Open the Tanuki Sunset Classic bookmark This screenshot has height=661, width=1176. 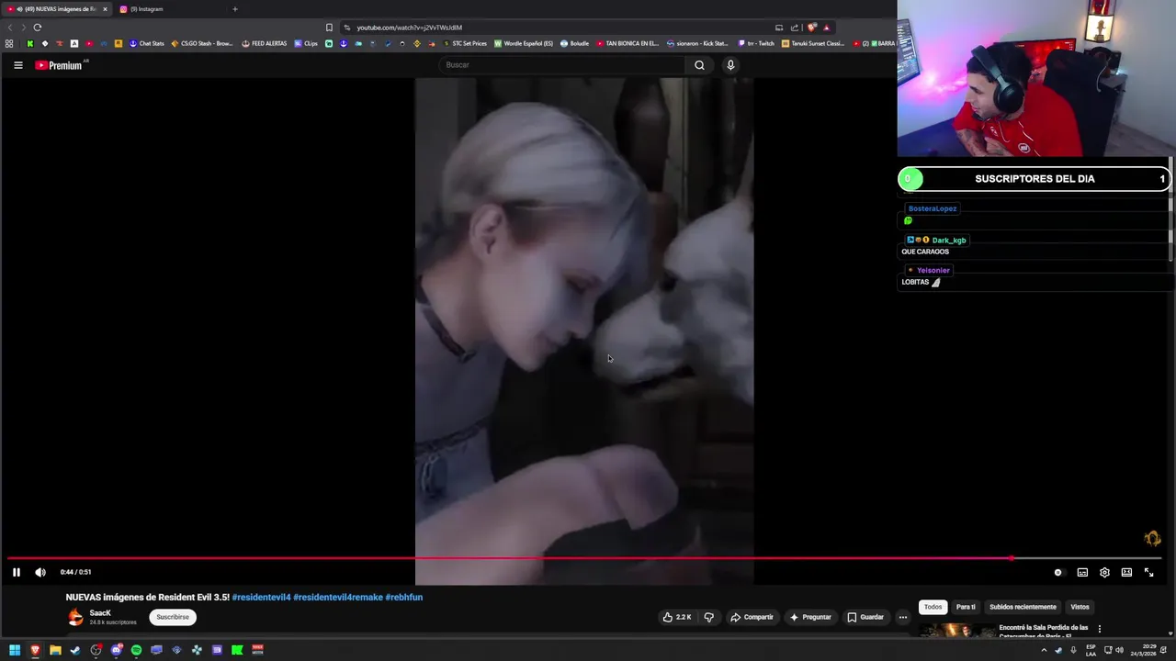[x=813, y=43]
